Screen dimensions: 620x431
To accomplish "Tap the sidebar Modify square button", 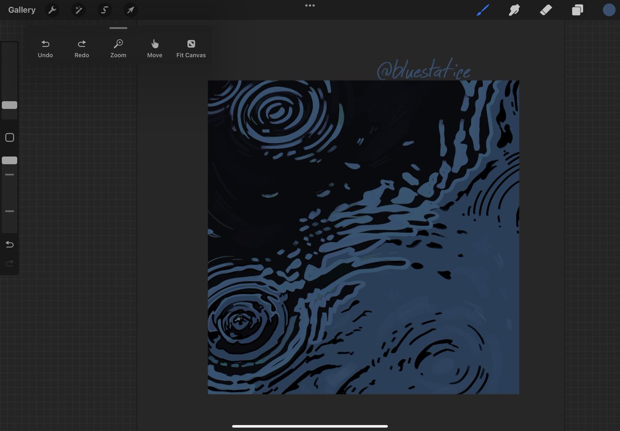I will coord(9,137).
